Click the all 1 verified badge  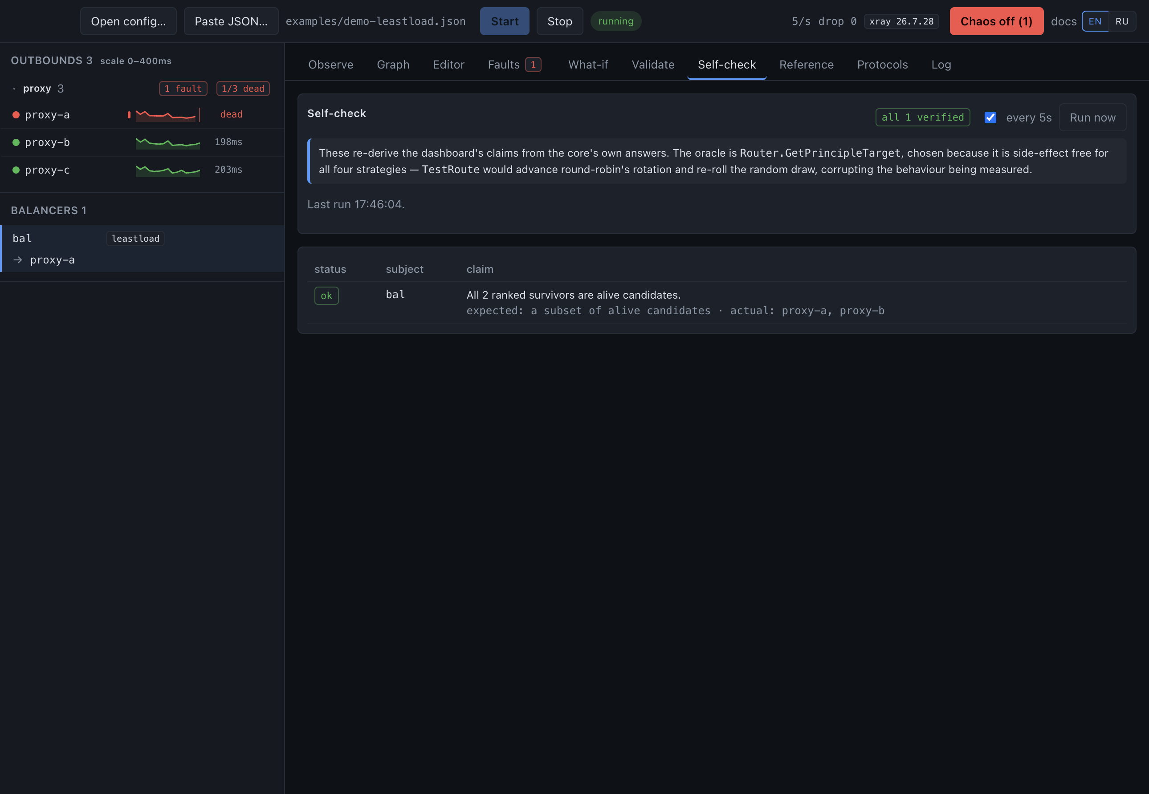point(922,117)
